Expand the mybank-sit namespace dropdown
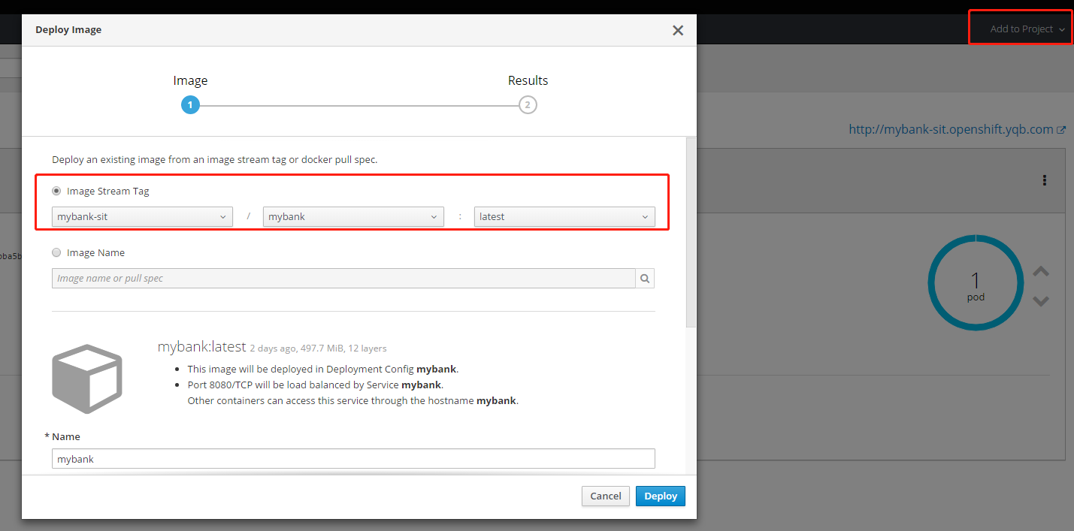This screenshot has width=1074, height=531. [142, 217]
